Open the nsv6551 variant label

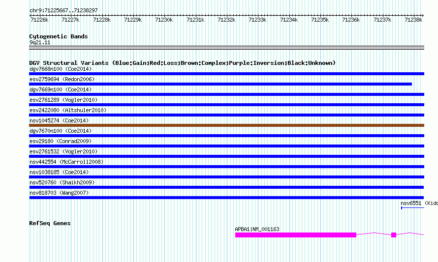(419, 203)
